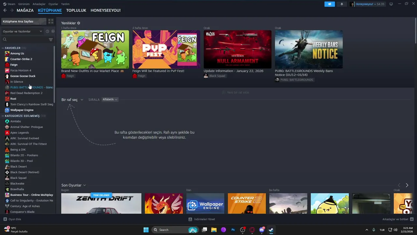This screenshot has width=417, height=235.
Task: Open the HONEYSEEYOU! profile tab
Action: coord(106,10)
